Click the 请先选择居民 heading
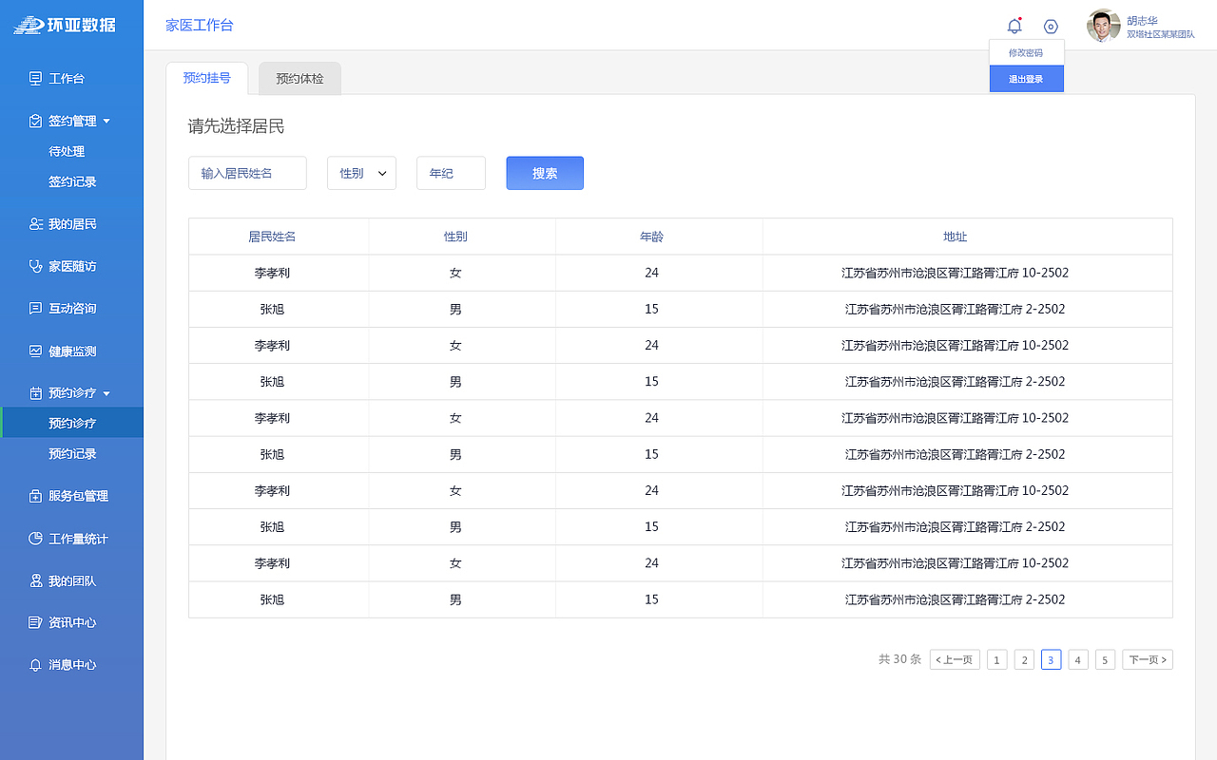 pyautogui.click(x=236, y=126)
